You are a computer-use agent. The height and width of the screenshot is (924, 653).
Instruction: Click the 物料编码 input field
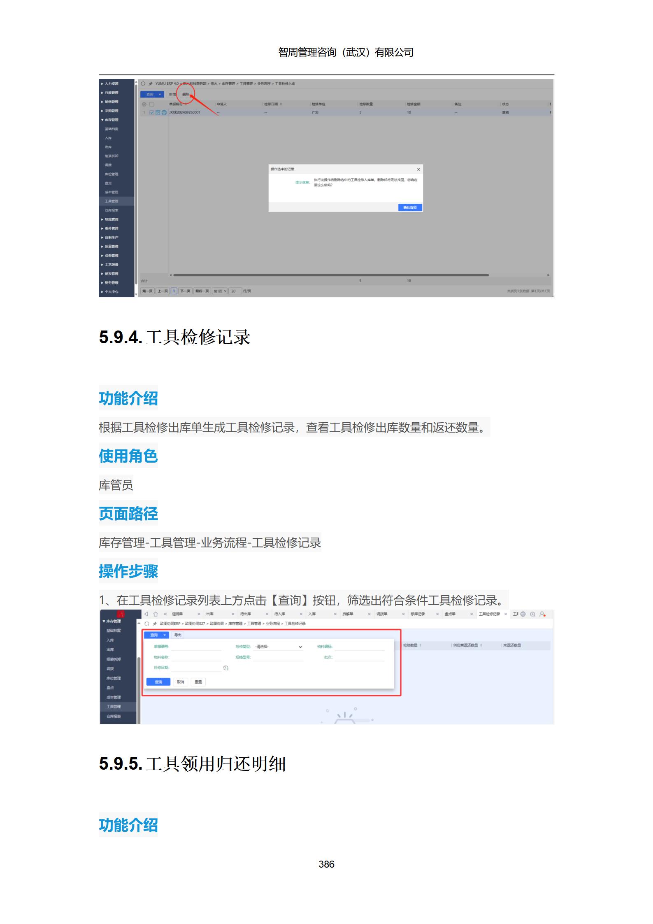pyautogui.click(x=359, y=647)
